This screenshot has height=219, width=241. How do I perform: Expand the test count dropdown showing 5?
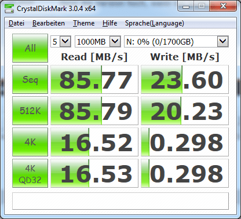pos(61,41)
